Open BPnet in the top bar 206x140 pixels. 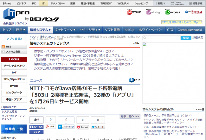pyautogui.click(x=7, y=3)
